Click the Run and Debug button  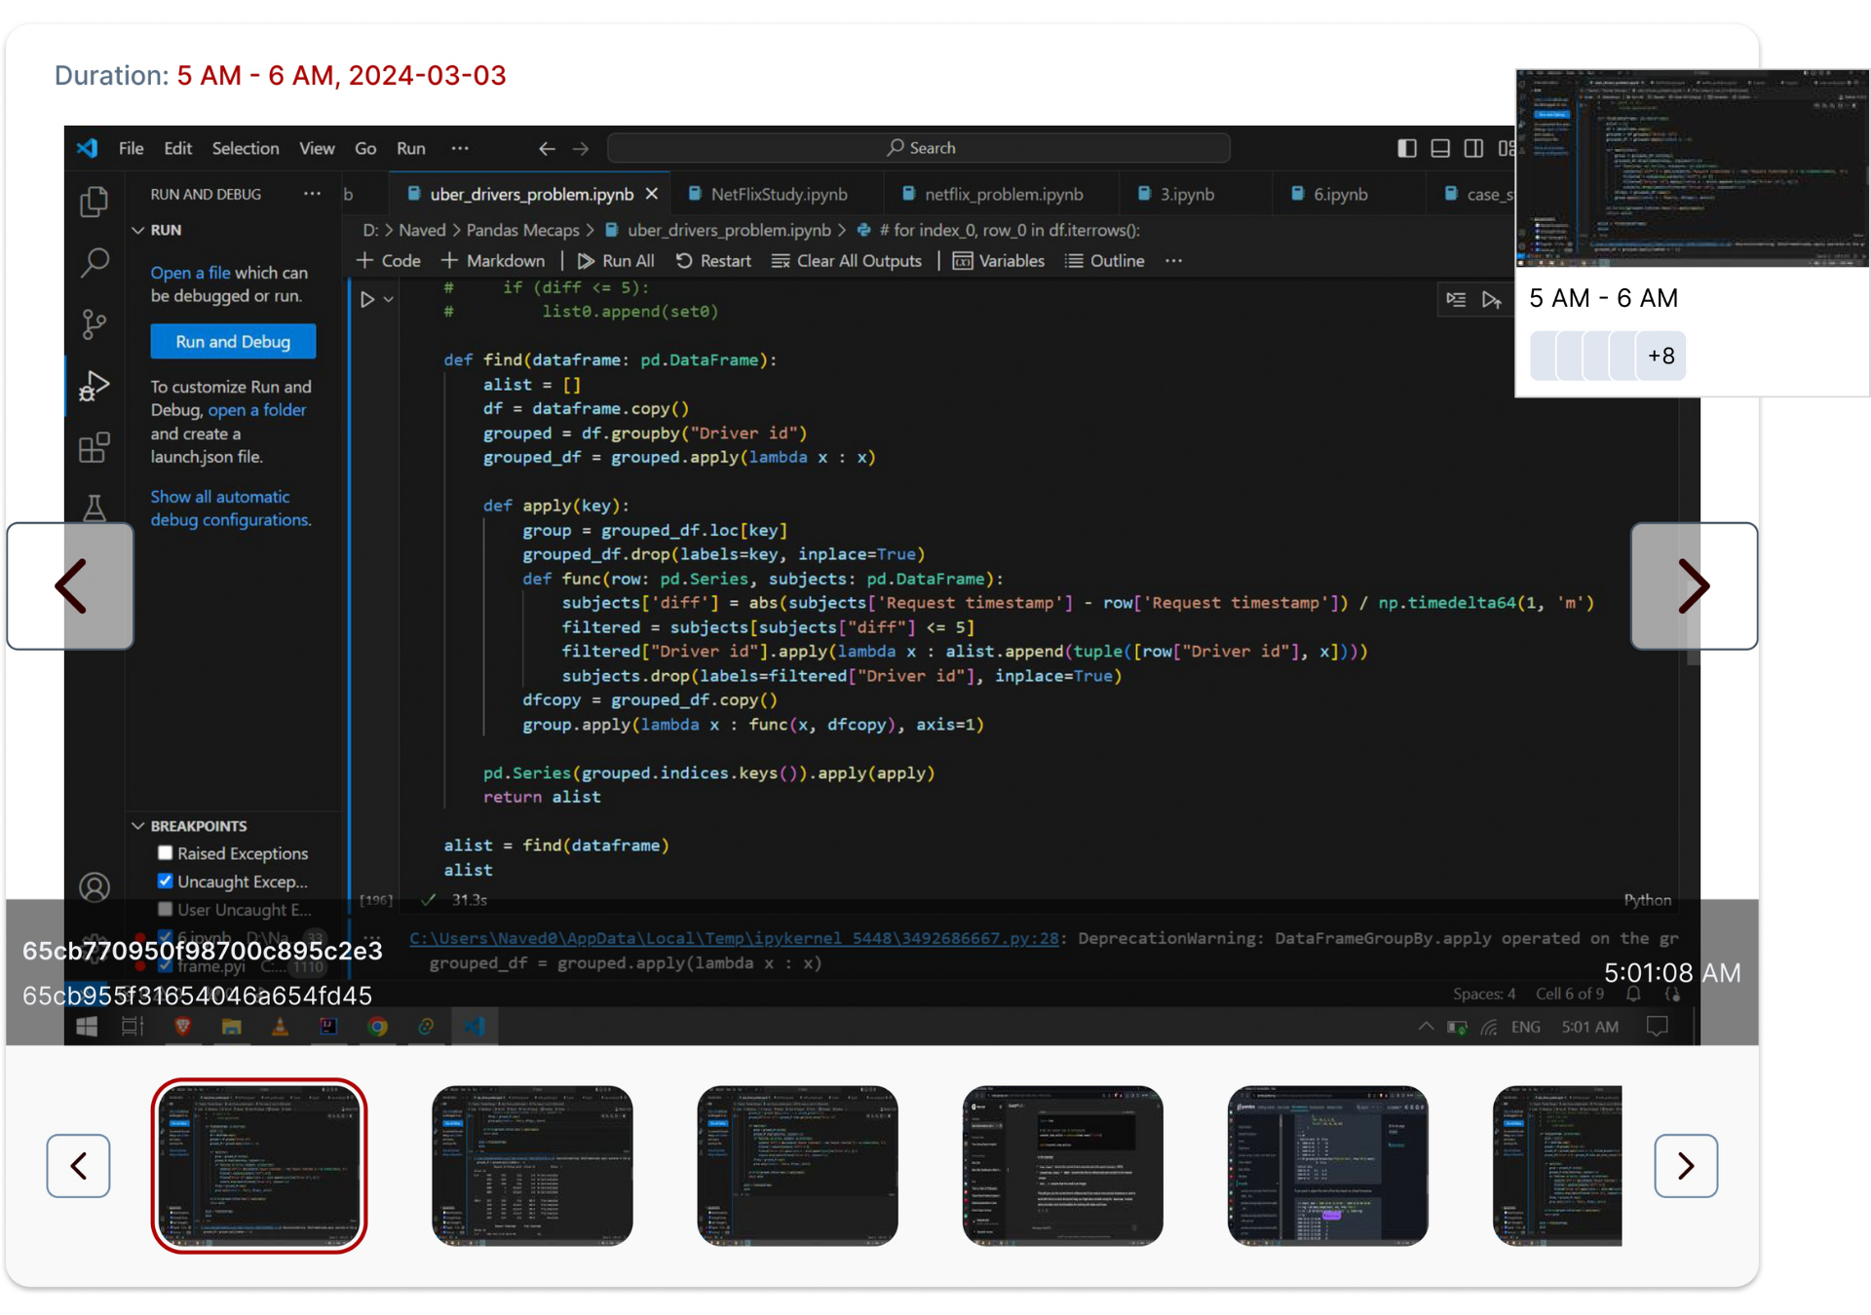[233, 342]
